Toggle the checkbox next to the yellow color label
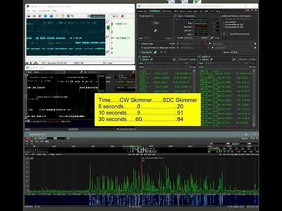This screenshot has height=211, width=282. pos(193,23)
